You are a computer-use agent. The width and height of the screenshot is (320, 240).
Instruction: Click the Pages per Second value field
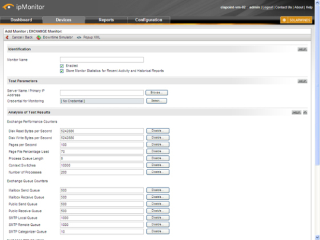102,145
